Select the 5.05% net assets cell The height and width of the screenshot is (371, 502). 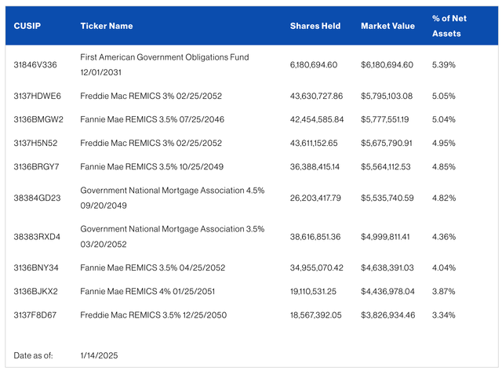[444, 96]
